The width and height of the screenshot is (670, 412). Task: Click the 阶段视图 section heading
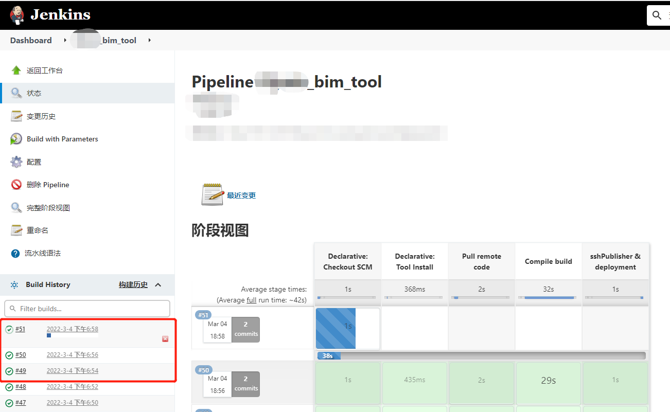[x=220, y=230]
